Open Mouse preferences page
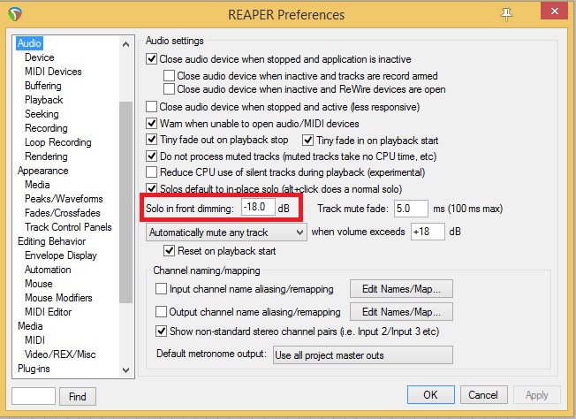Viewport: 576px width, 419px height. (x=39, y=284)
